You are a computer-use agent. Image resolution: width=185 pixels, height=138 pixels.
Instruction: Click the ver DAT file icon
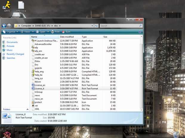33,106
